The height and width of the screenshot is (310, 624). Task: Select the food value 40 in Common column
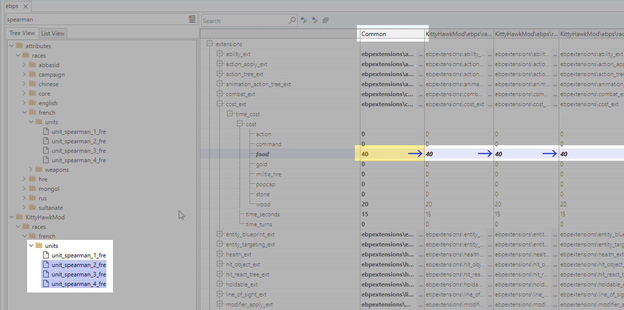pyautogui.click(x=364, y=154)
